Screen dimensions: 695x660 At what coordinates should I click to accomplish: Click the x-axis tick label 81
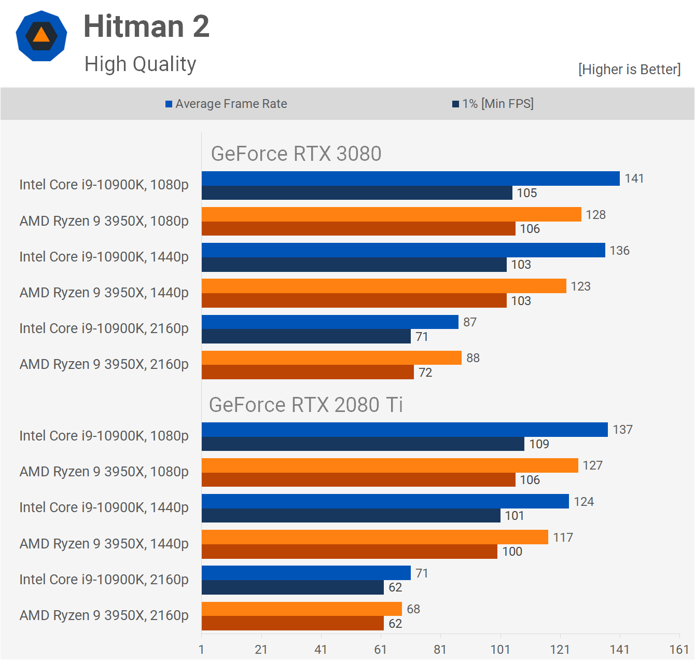click(440, 650)
